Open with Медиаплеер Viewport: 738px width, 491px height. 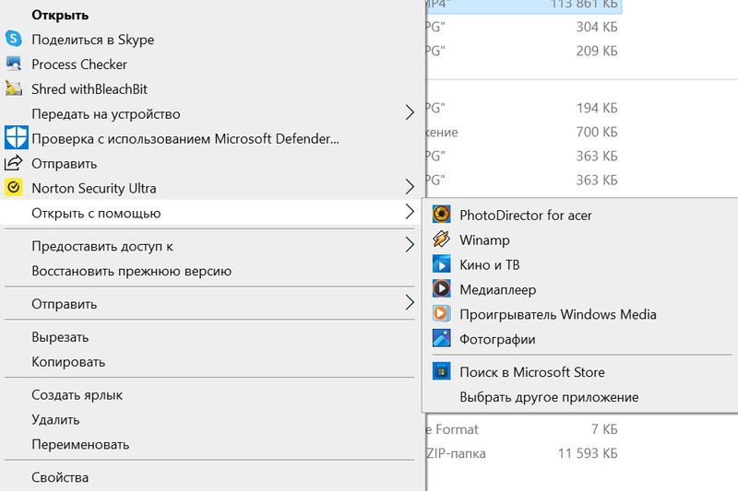coord(580,289)
